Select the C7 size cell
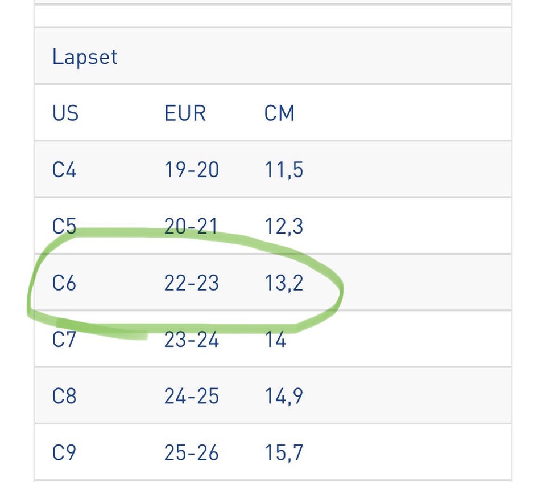The image size is (546, 482). pyautogui.click(x=64, y=340)
